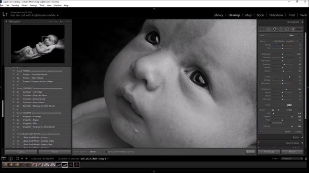309x173 pixels.
Task: Click the Sharpness slider handle
Action: (286, 89)
